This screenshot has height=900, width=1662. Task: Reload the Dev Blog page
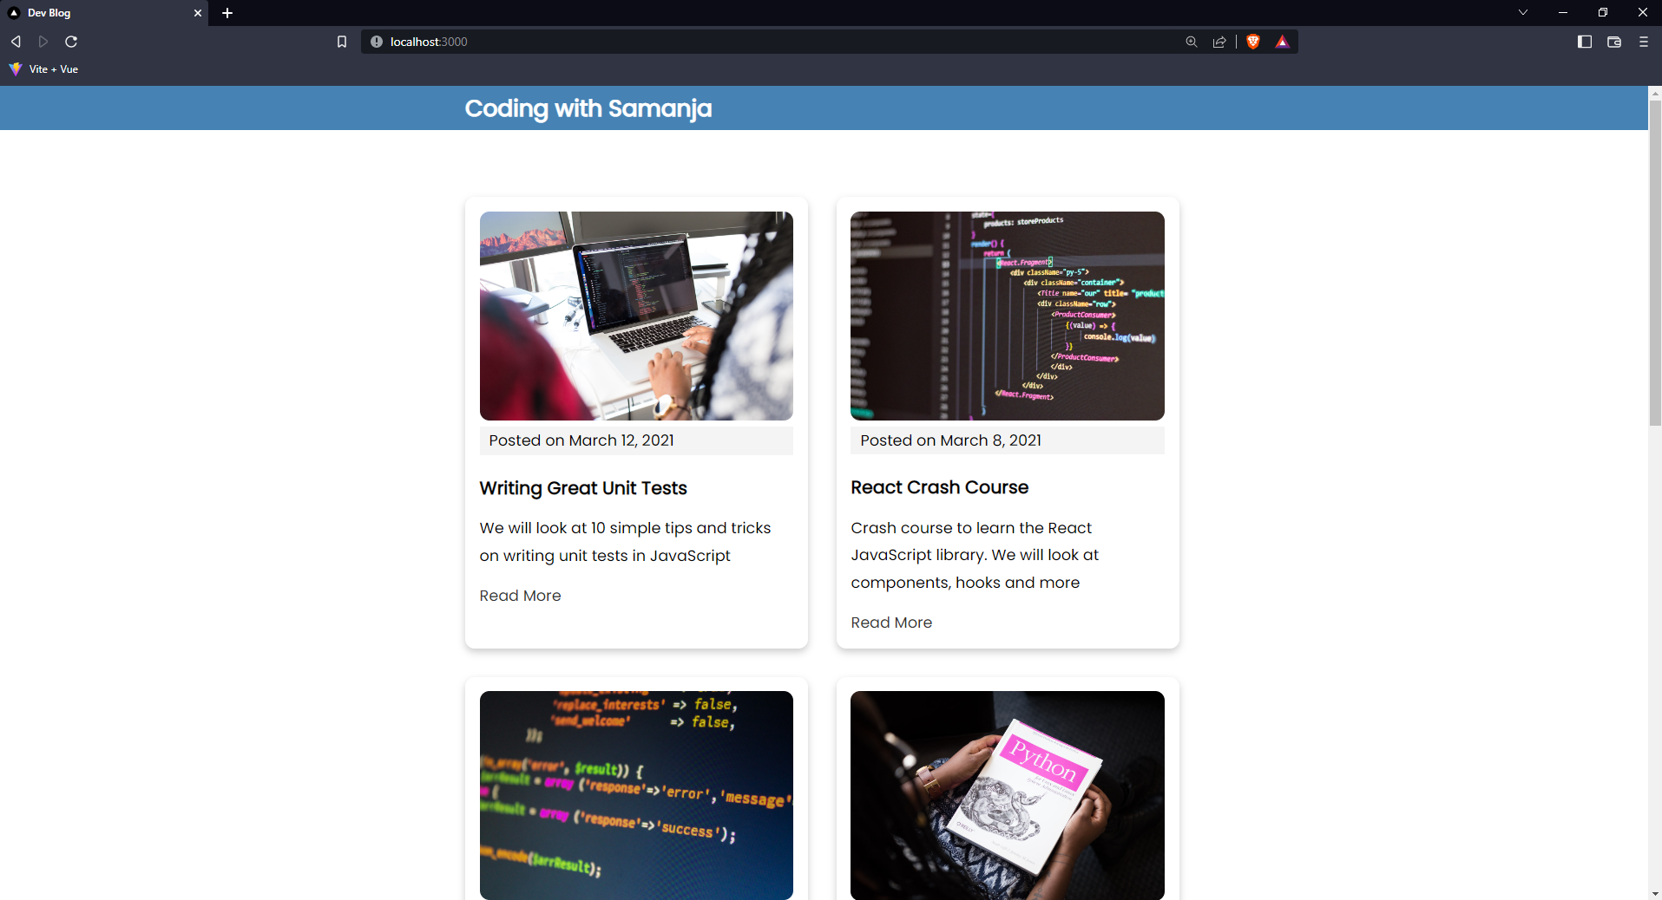[71, 41]
